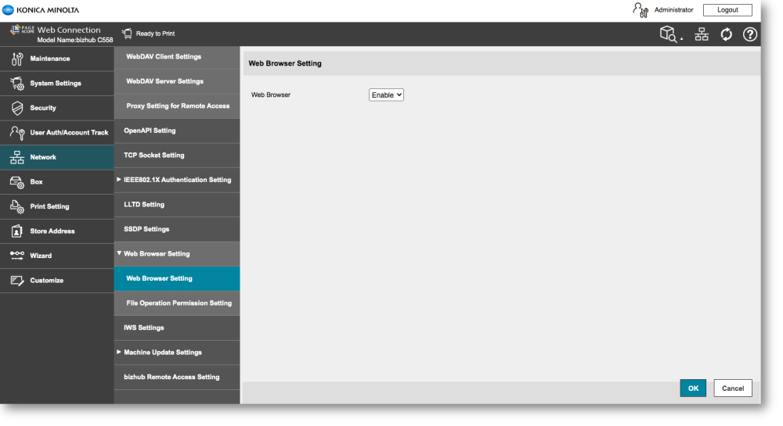Select File Operation Permission Setting

point(177,303)
